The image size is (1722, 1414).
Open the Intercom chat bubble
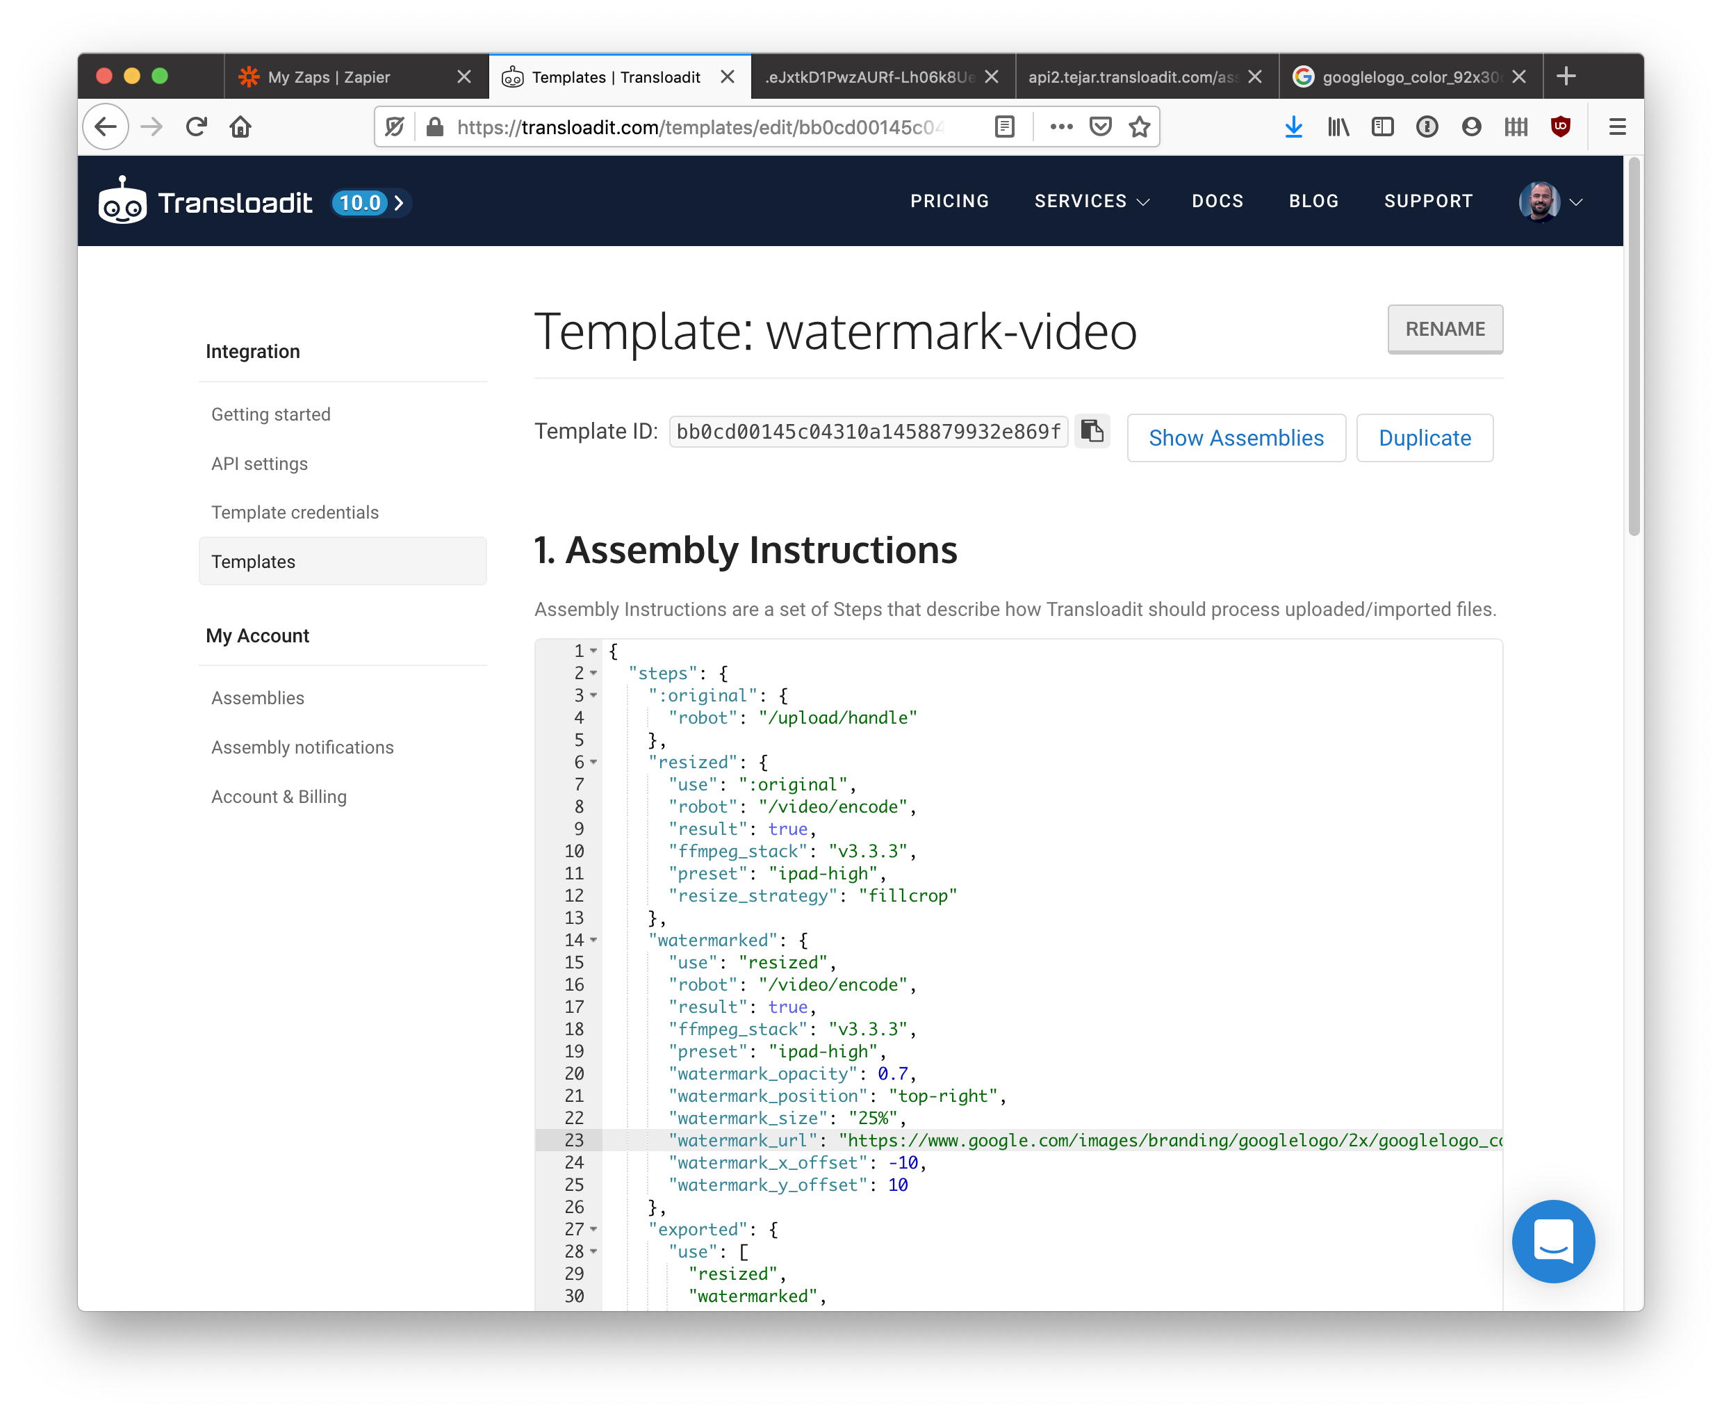[x=1552, y=1240]
